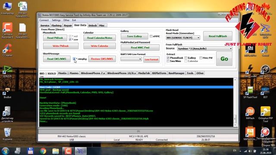This screenshot has height=155, width=276.
Task: Toggle the *.smspkg checkbox
Action: (x=74, y=59)
